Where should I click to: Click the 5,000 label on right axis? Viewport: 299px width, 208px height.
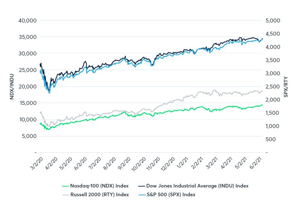[273, 20]
